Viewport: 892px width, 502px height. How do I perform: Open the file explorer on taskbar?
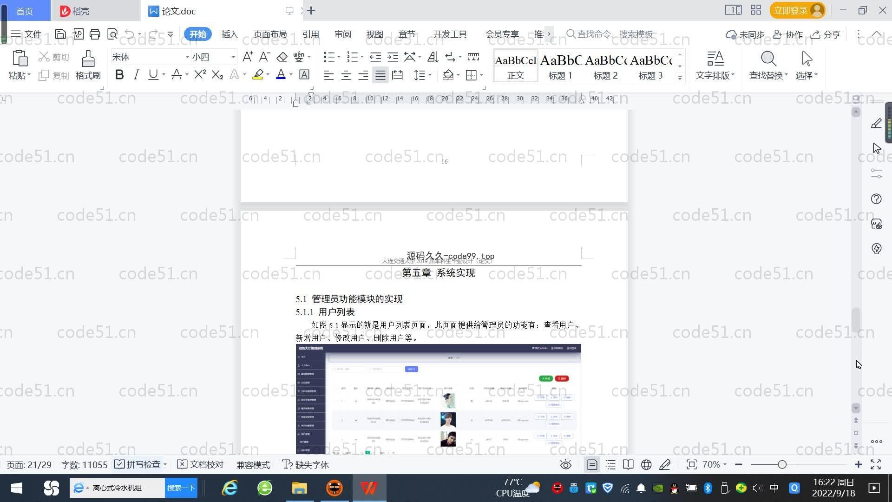pos(299,488)
